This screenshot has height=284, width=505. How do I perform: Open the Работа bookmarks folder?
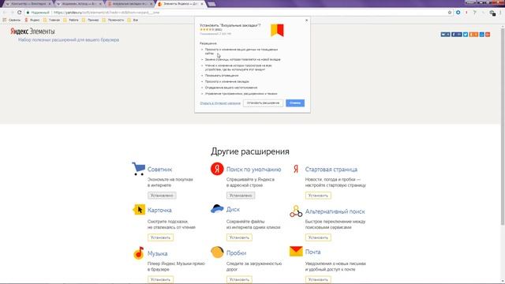click(71, 20)
